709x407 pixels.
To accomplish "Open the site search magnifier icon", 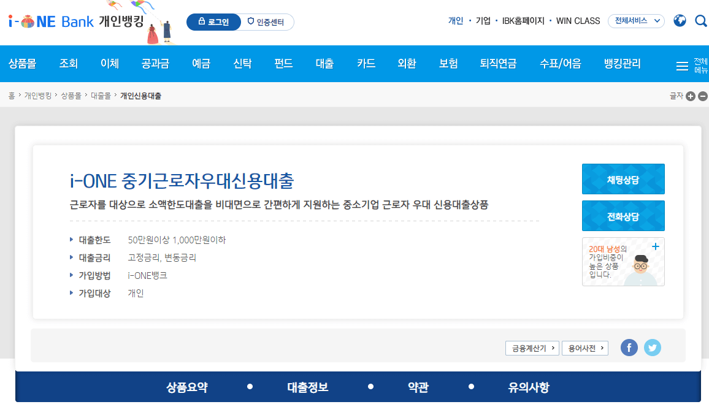I will [700, 20].
